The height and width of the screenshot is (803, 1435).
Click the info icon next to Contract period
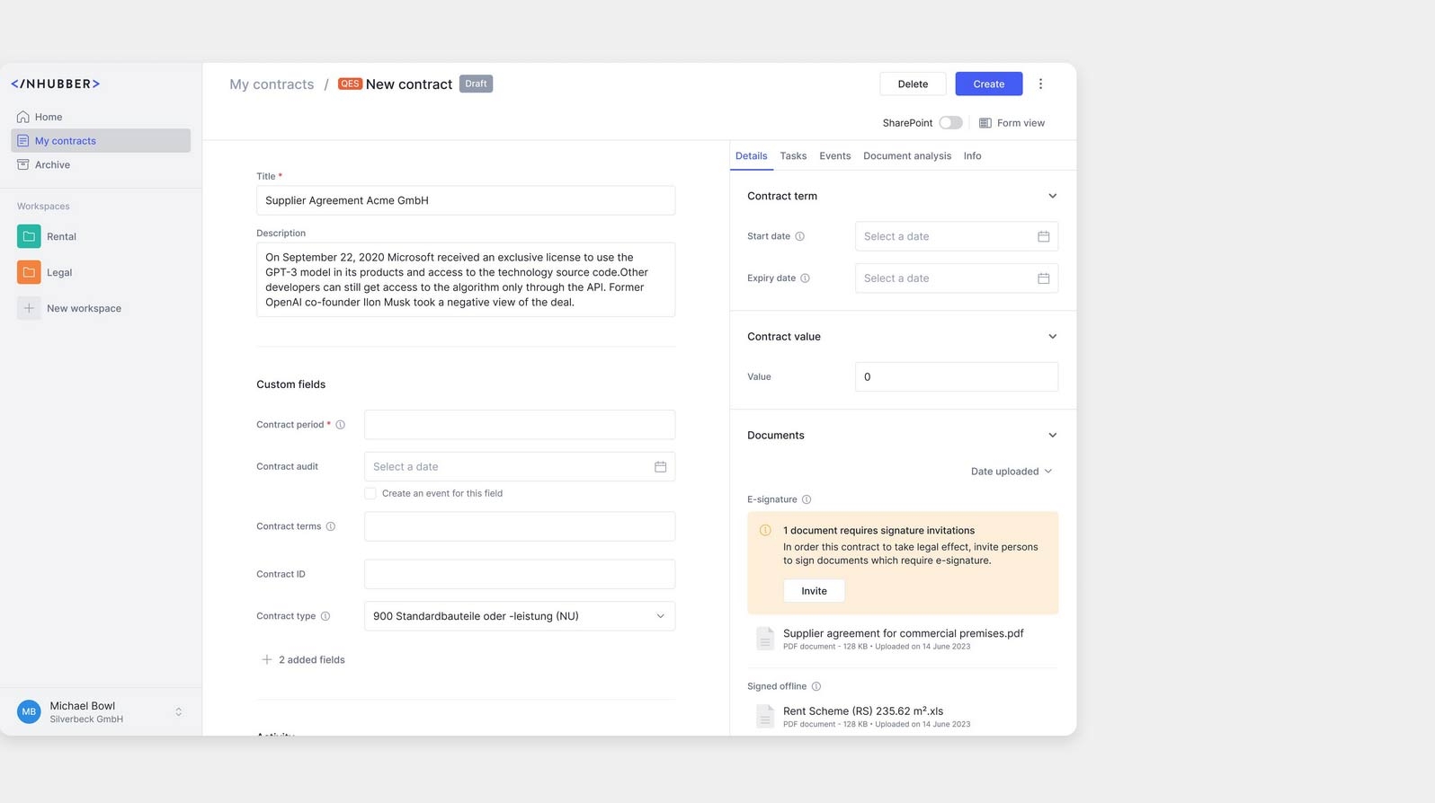(x=341, y=425)
